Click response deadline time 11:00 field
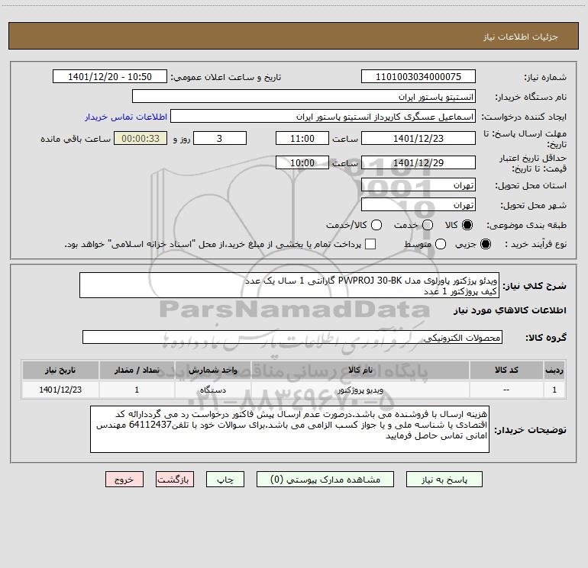The image size is (588, 568). click(302, 138)
